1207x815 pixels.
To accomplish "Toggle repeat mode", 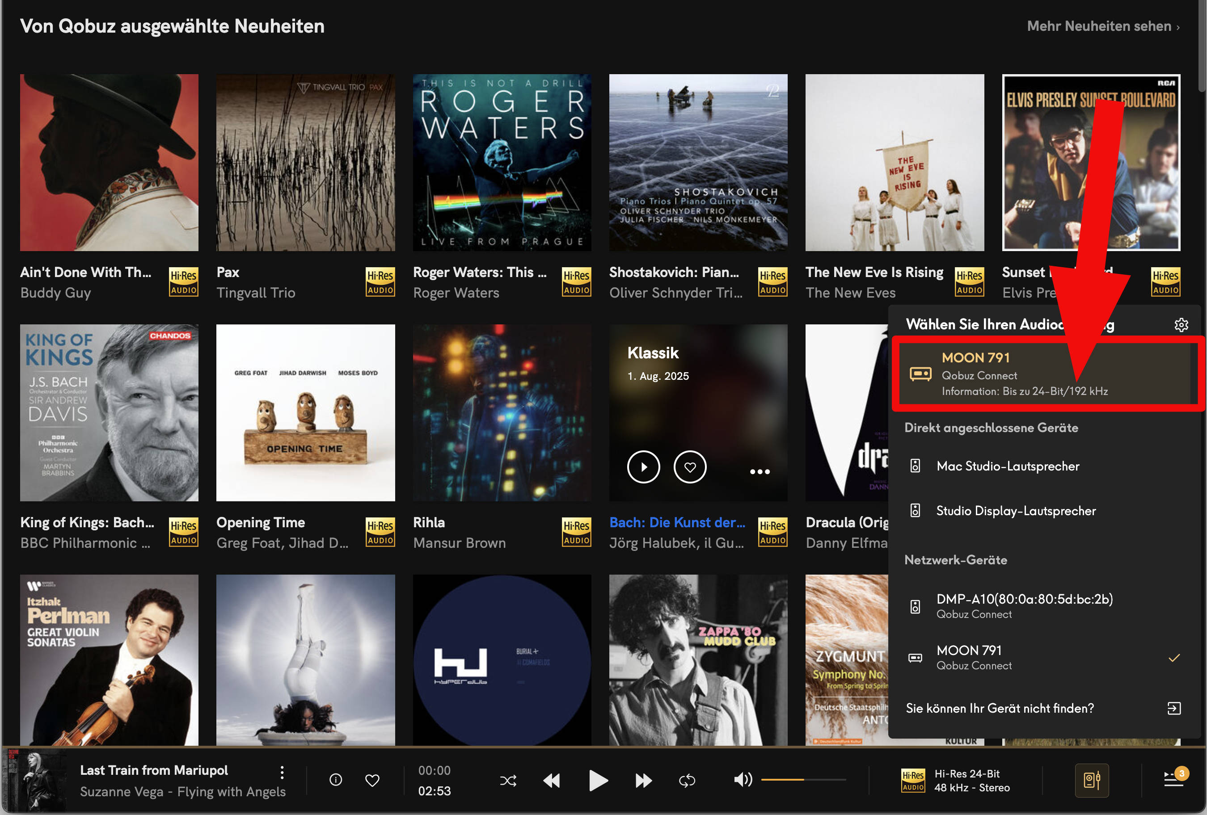I will (x=687, y=780).
